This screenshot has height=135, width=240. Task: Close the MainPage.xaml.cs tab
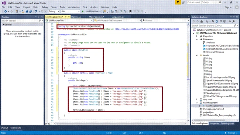69,17
